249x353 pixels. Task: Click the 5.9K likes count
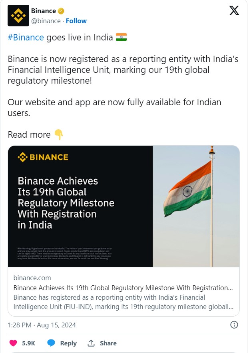(x=28, y=343)
